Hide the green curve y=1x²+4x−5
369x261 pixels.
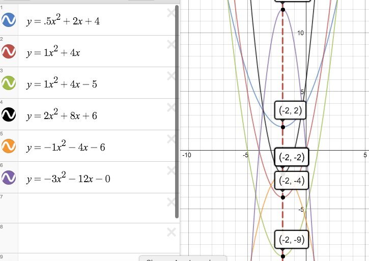point(9,83)
